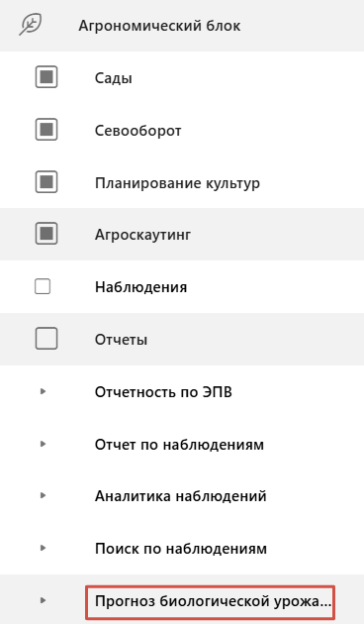Toggle the Сады checkbox
Image resolution: width=364 pixels, height=624 pixels.
point(46,77)
